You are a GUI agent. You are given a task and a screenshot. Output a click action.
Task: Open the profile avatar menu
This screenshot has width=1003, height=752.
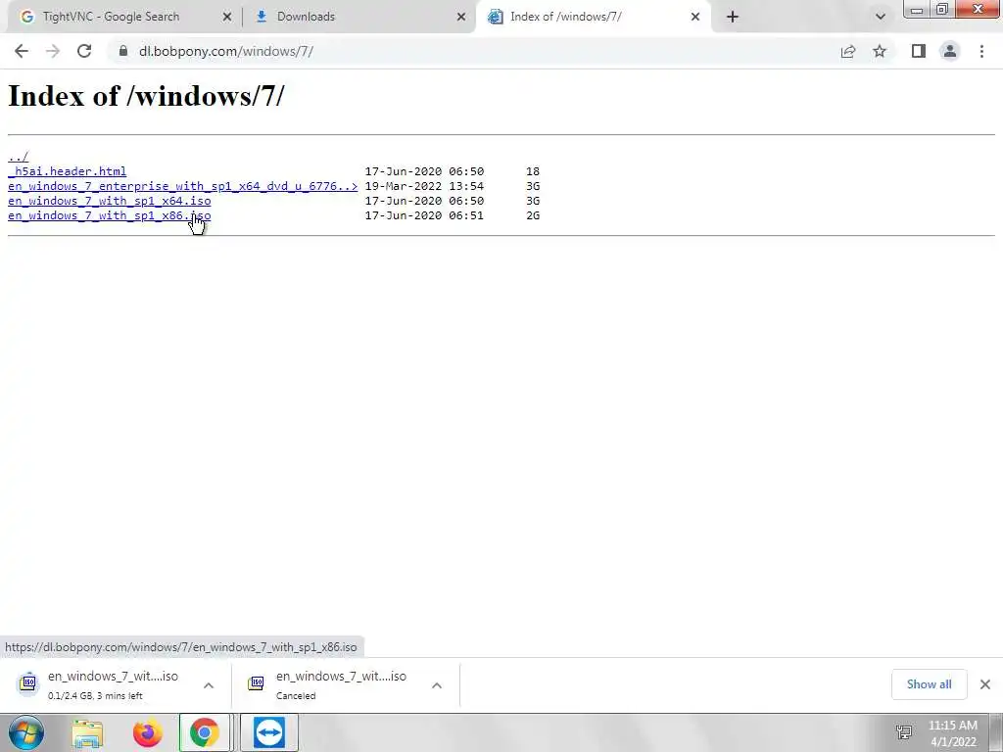[x=950, y=51]
